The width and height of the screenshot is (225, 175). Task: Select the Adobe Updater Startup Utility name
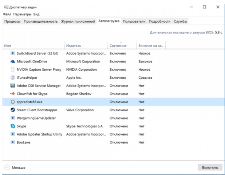coord(39,134)
